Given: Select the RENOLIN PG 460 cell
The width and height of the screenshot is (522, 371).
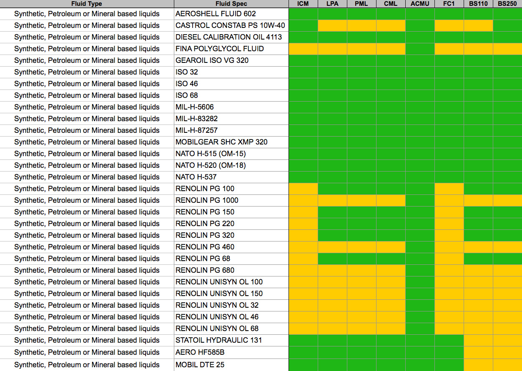Looking at the screenshot, I should tap(231, 247).
